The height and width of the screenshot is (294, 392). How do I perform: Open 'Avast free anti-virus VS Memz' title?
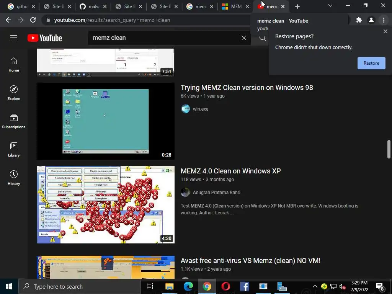click(x=250, y=260)
